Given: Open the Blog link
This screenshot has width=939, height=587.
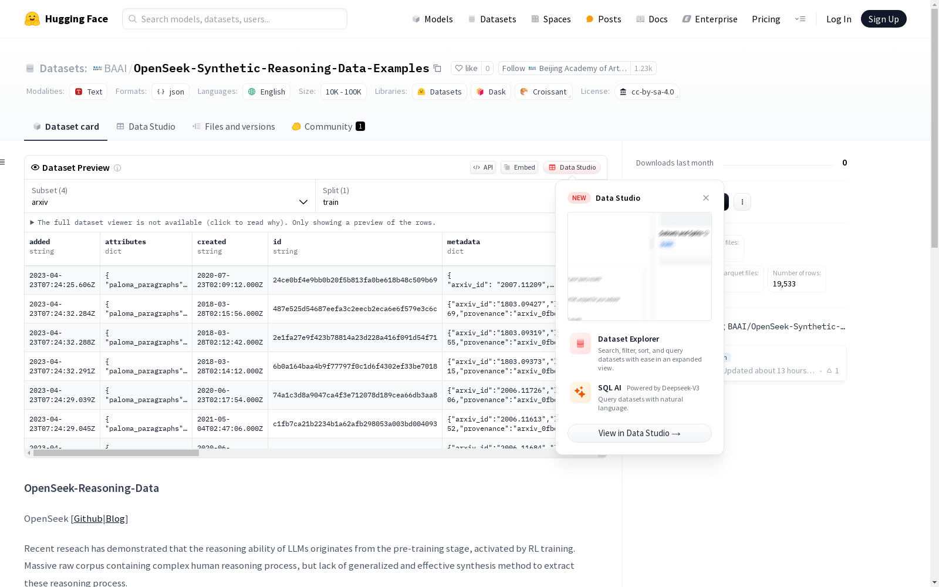Looking at the screenshot, I should (115, 518).
